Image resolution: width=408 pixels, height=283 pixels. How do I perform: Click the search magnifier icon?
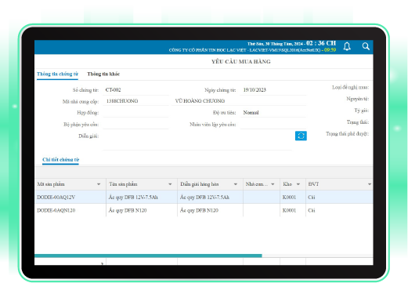point(366,46)
